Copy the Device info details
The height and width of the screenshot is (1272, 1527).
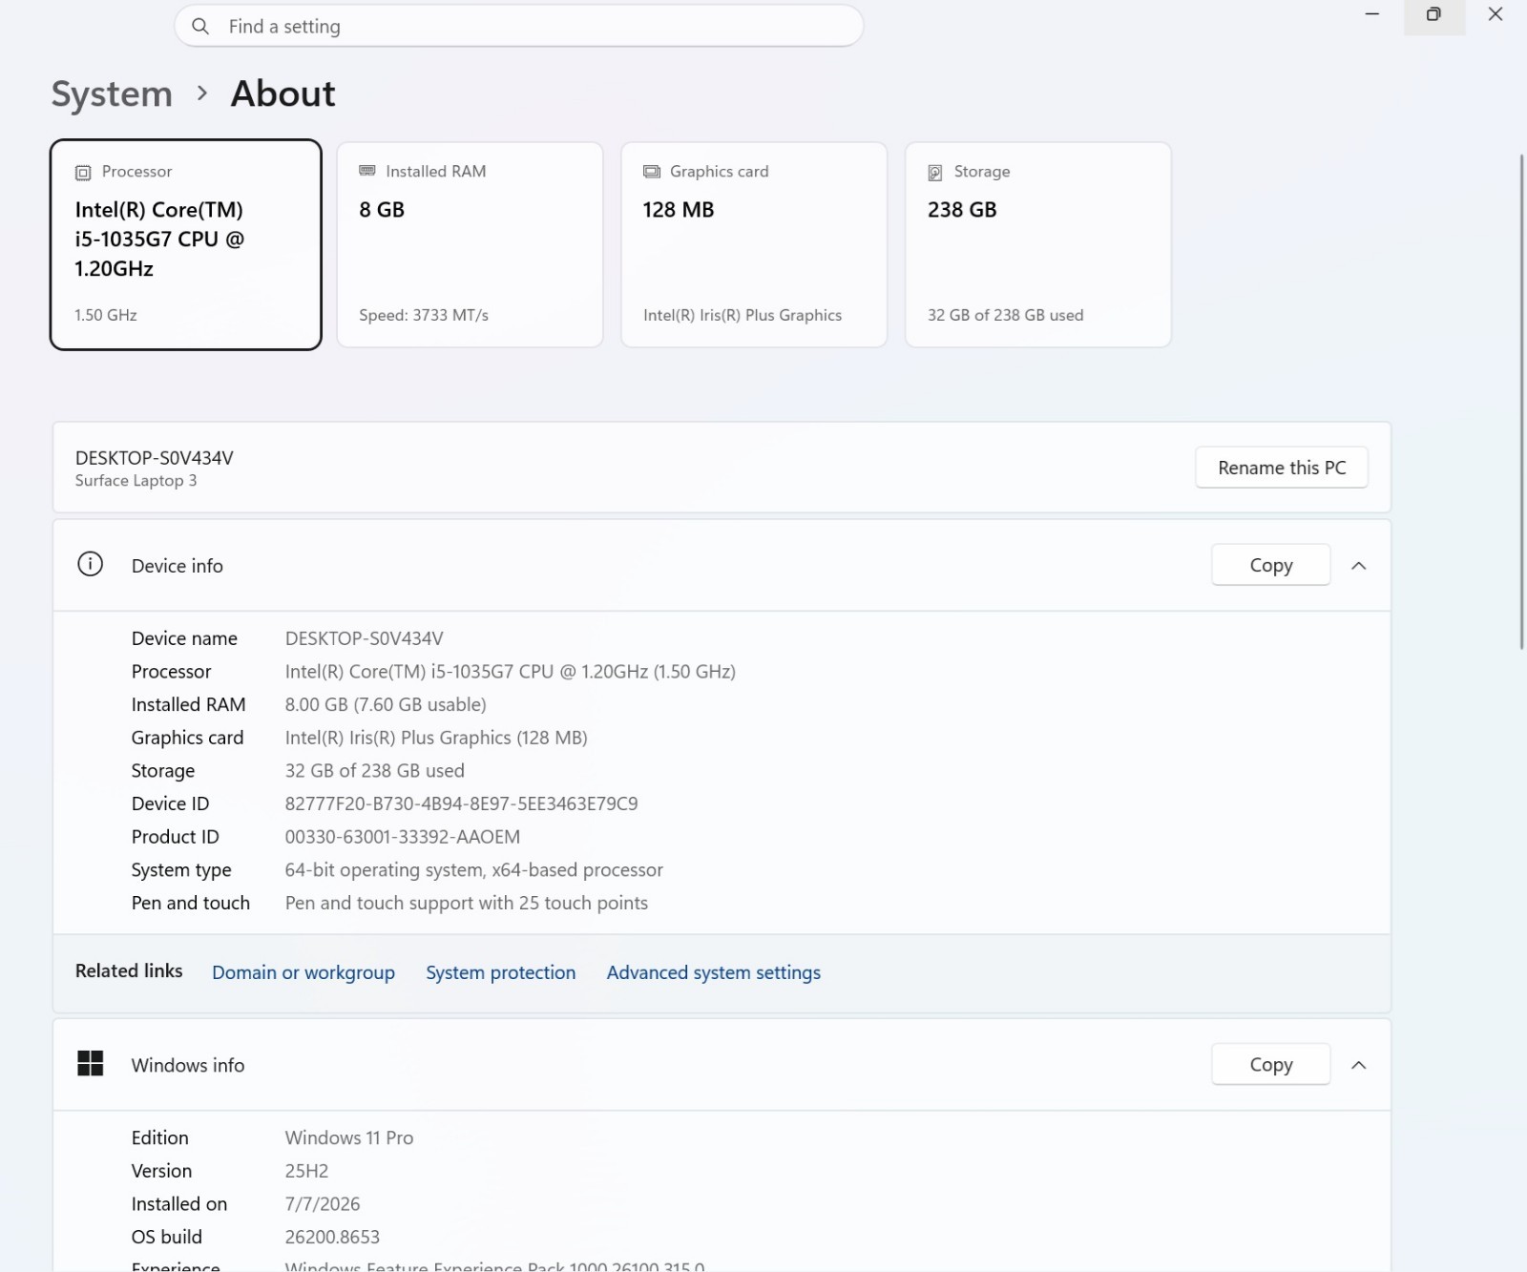[x=1271, y=565]
